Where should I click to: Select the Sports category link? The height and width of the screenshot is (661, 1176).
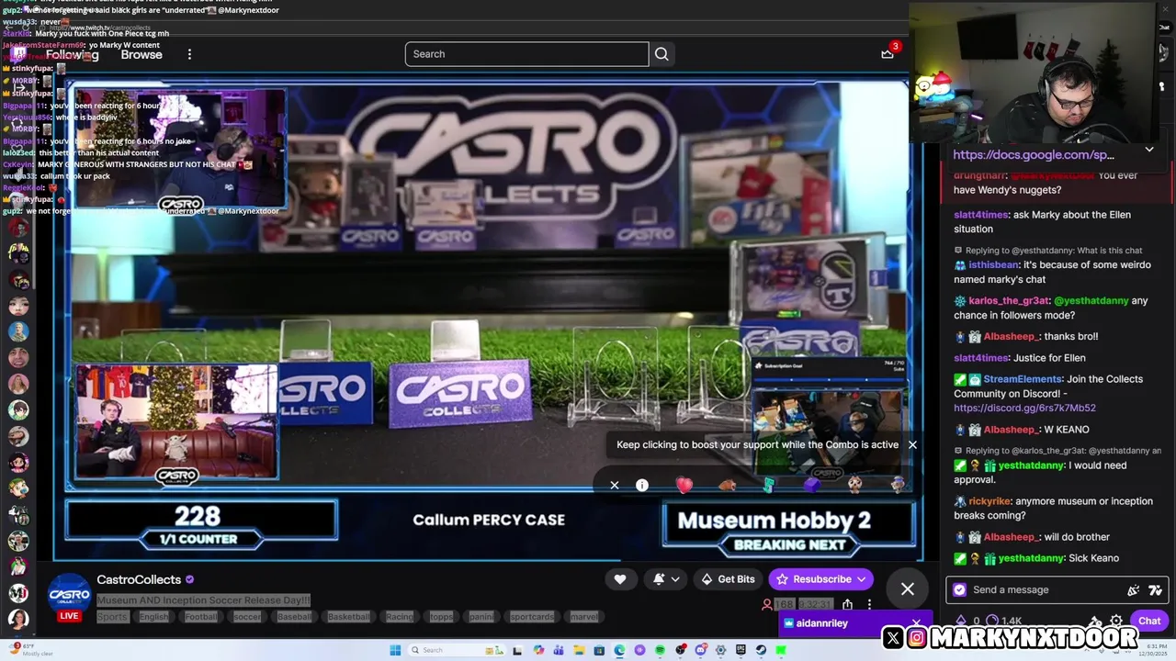click(112, 617)
